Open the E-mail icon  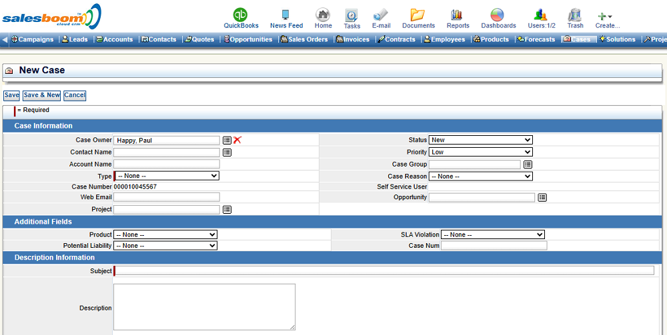(x=381, y=15)
